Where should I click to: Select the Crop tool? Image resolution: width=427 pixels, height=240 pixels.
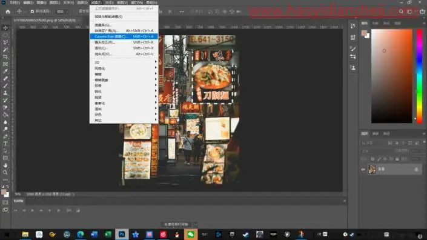coord(5,57)
